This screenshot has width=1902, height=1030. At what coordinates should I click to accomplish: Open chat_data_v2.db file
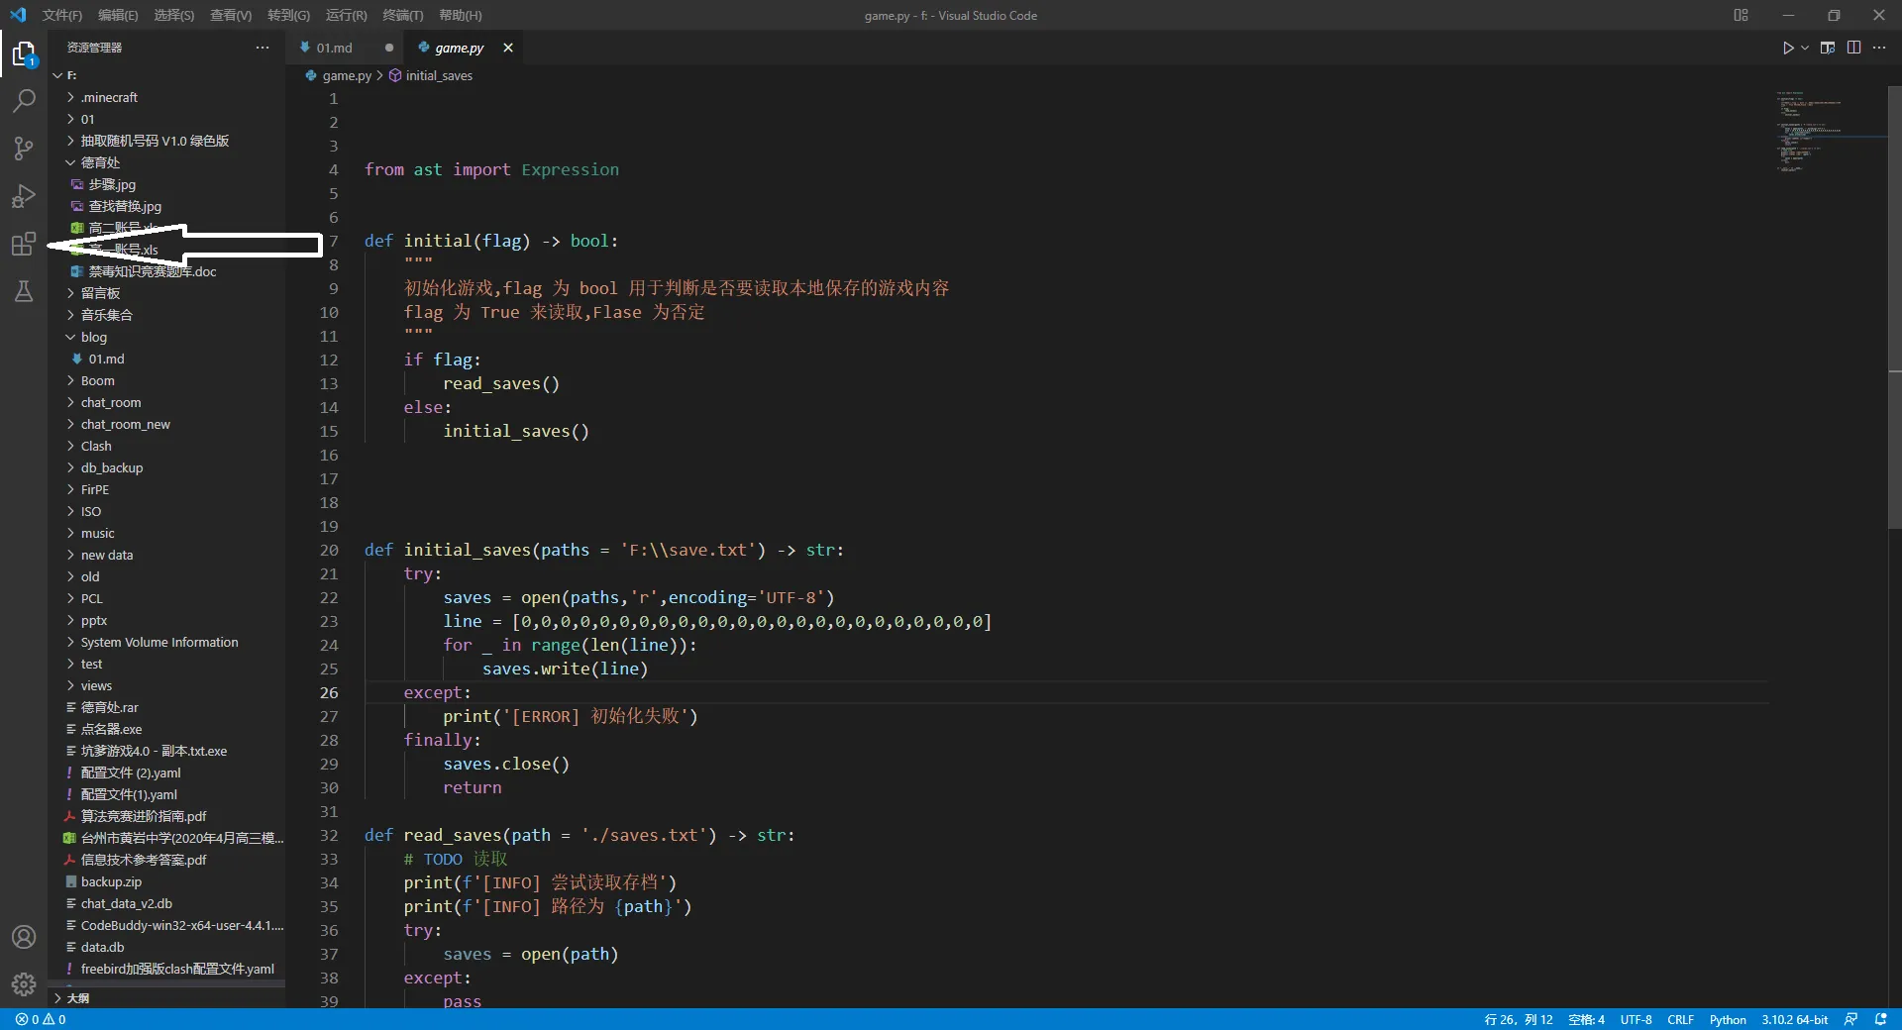pos(166,903)
